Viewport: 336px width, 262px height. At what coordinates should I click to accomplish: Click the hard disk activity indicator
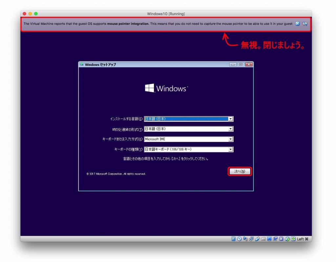click(233, 239)
